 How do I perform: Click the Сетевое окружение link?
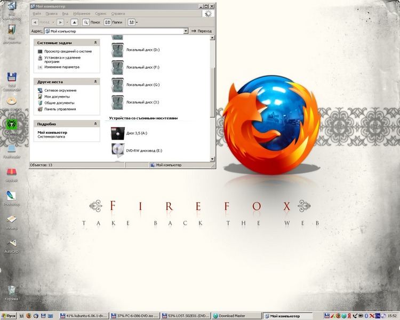60,91
